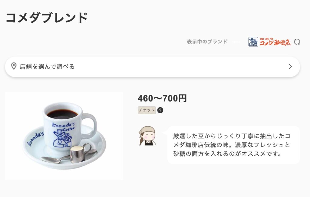Click the 表示中のブランド label
The width and height of the screenshot is (310, 197).
207,42
